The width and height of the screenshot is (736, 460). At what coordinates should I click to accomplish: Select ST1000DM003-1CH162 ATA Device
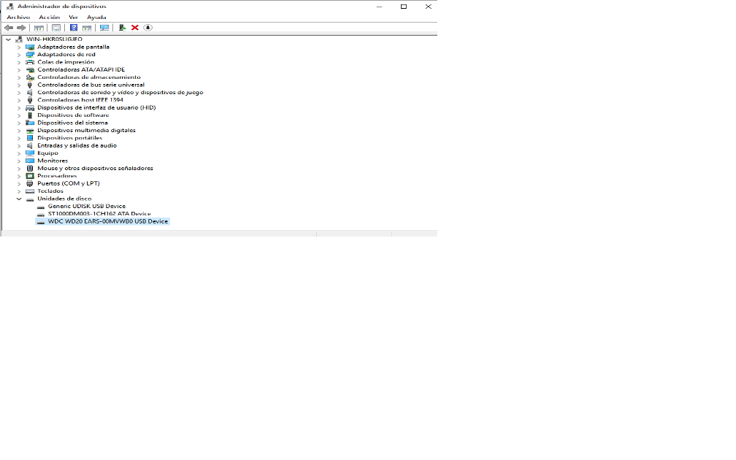point(99,214)
